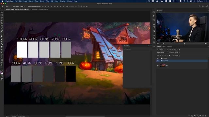Open the Search icon at top right
The height and width of the screenshot is (117, 209).
point(200,6)
